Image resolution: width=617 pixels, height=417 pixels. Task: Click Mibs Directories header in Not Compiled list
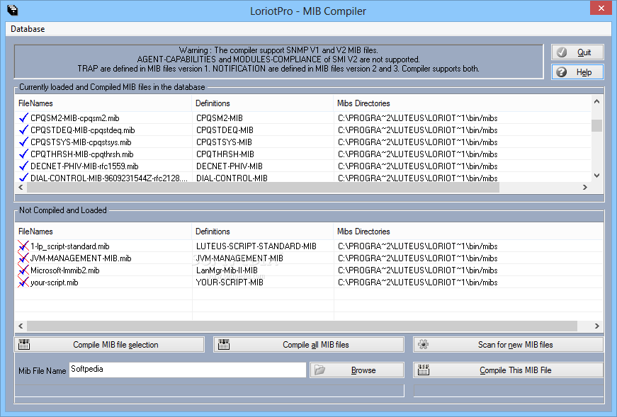(468, 232)
